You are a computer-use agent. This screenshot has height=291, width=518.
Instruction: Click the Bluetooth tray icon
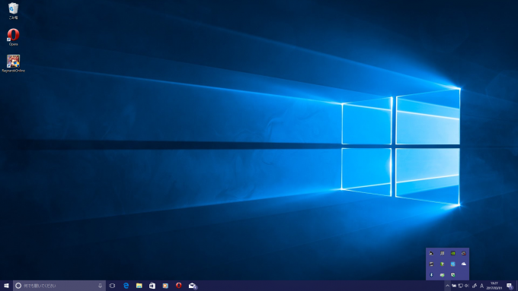pos(431,275)
